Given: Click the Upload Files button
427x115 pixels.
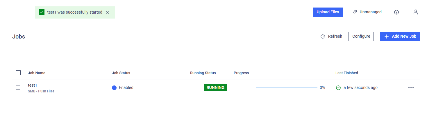Looking at the screenshot, I should [328, 12].
